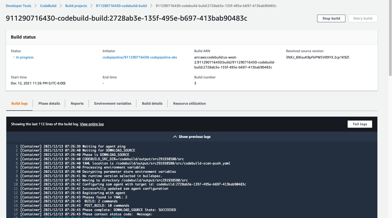Click the Build status panel heading
Viewport: 392px width, 218px height.
(23, 37)
